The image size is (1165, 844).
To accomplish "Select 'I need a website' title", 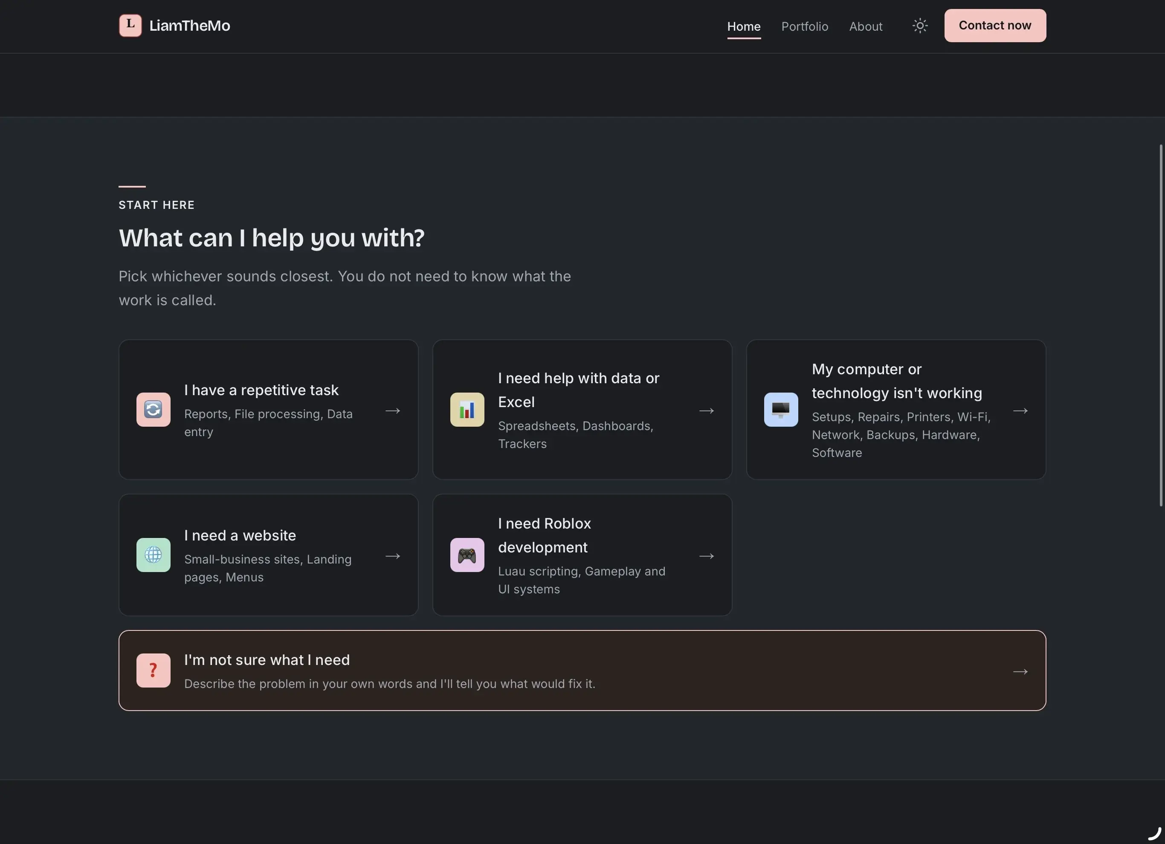I will click(x=240, y=535).
